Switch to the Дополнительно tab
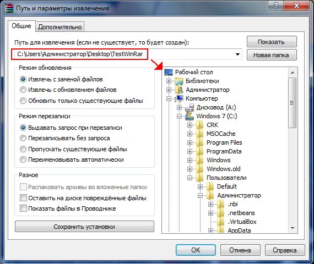This screenshot has height=264, width=314. coord(60,27)
